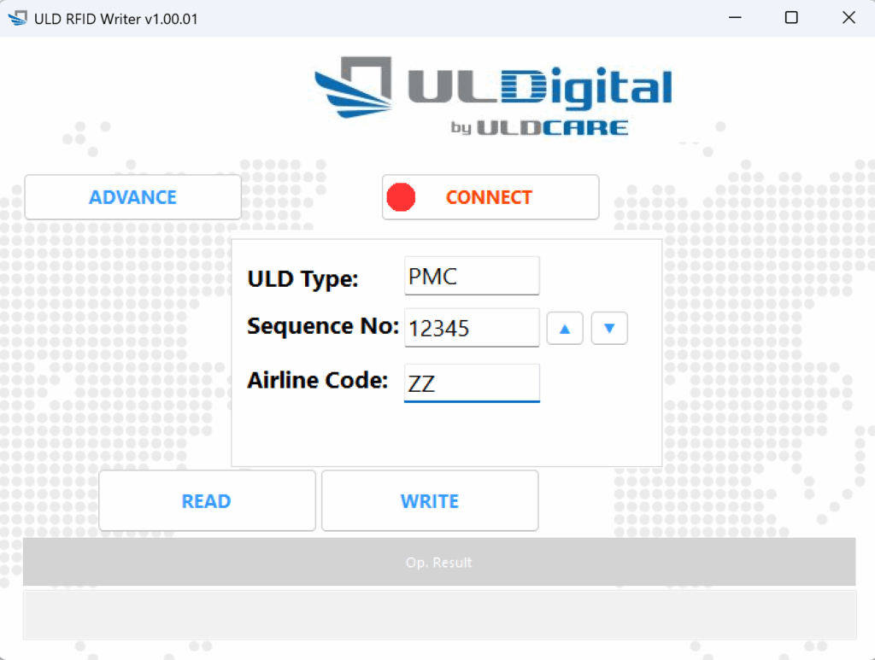Click the 'by ULDCARE' logo text

click(539, 128)
